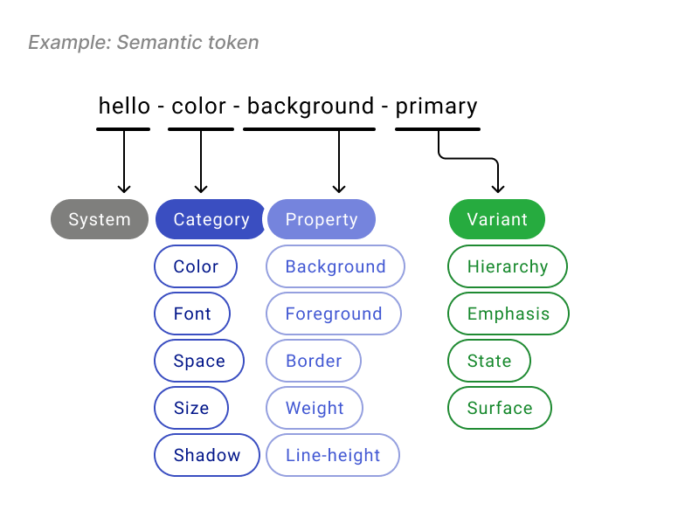The width and height of the screenshot is (678, 531).
Task: Click the State variant chip
Action: 489,361
